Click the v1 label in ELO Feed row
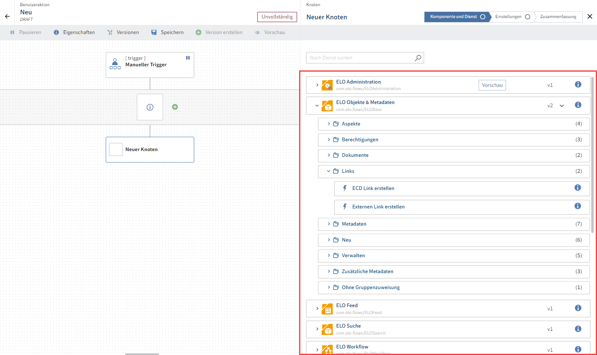Screen dimensions: 597x355 point(550,309)
